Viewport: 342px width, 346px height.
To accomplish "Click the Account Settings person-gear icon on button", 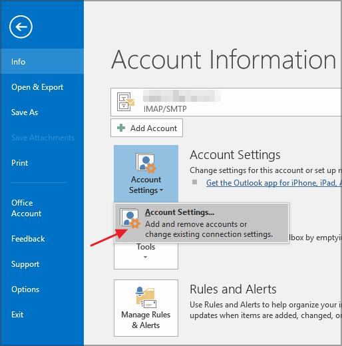I will (x=146, y=163).
